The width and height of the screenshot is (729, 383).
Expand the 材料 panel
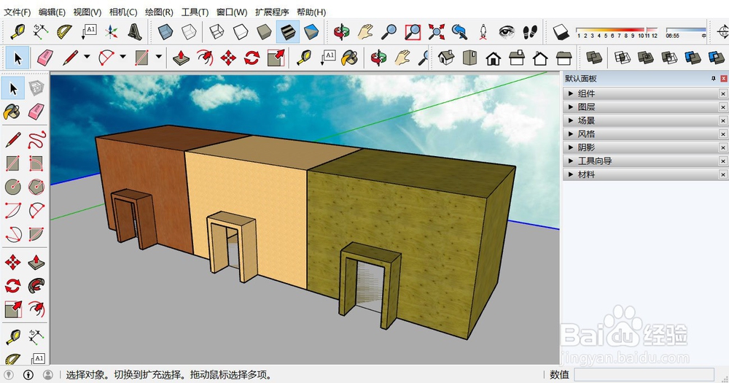pos(642,174)
